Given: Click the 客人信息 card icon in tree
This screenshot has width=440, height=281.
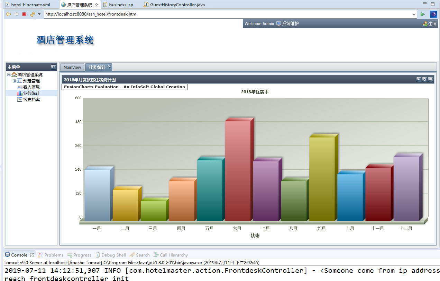Looking at the screenshot, I should [20, 87].
